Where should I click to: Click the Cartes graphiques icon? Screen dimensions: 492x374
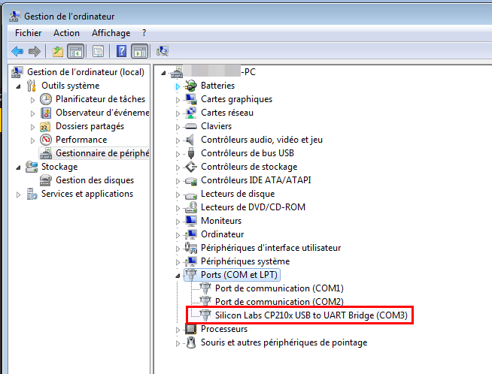(191, 99)
